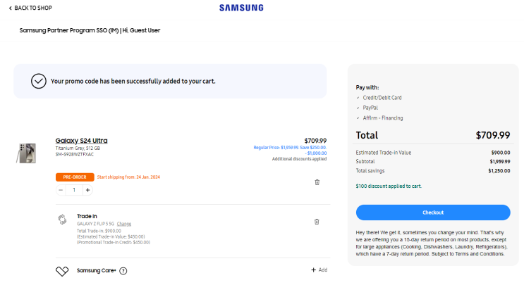Click the orange PRE-ORDER badge
524x292 pixels.
coord(74,177)
